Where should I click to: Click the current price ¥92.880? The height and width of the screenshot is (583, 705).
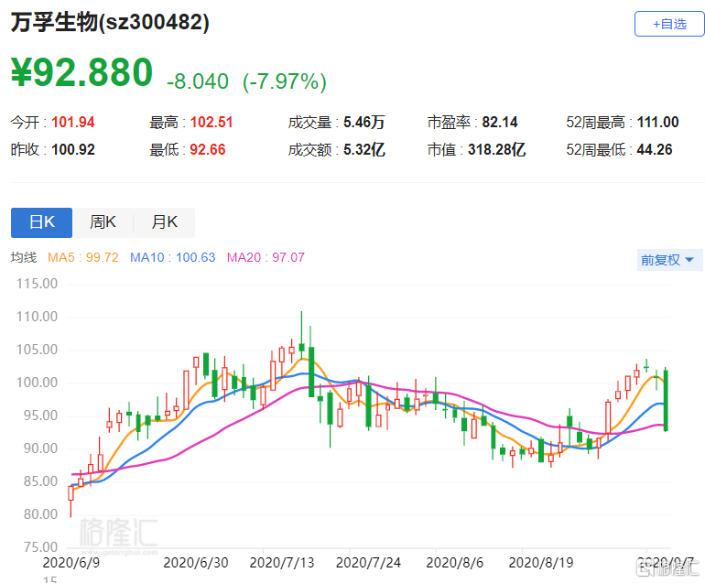82,72
